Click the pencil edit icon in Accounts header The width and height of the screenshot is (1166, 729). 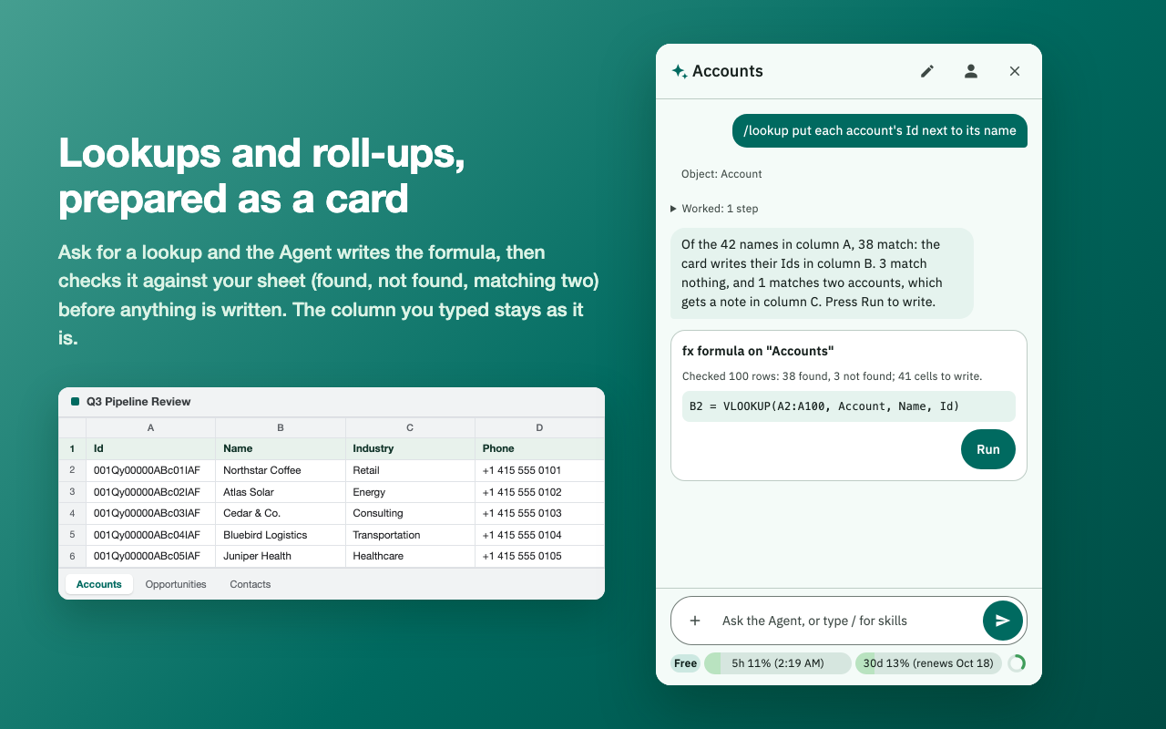pos(927,71)
